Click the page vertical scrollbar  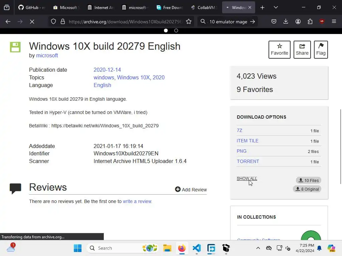click(x=341, y=146)
